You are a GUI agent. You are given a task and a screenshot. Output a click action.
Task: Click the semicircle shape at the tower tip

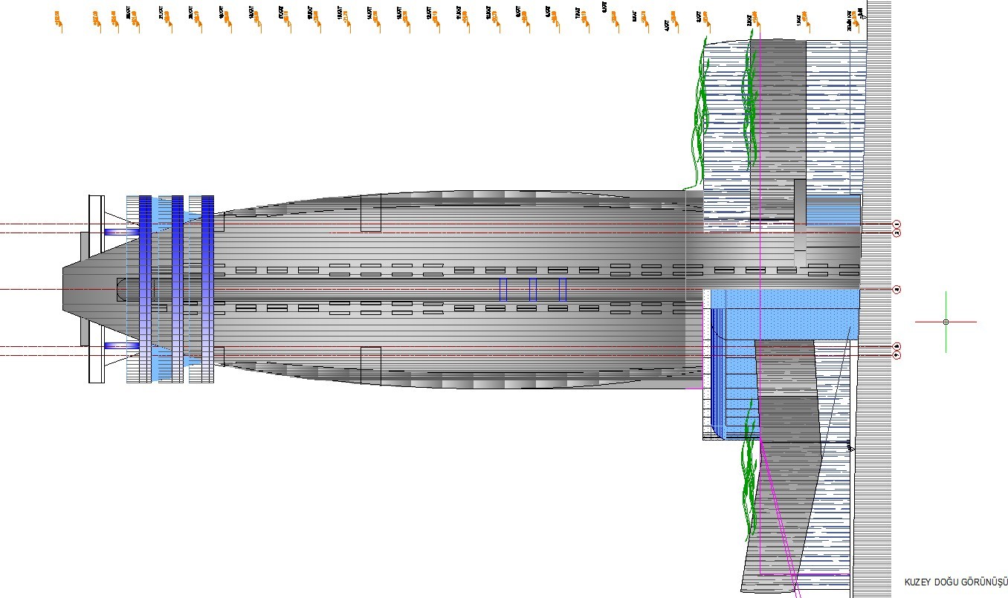click(x=122, y=289)
